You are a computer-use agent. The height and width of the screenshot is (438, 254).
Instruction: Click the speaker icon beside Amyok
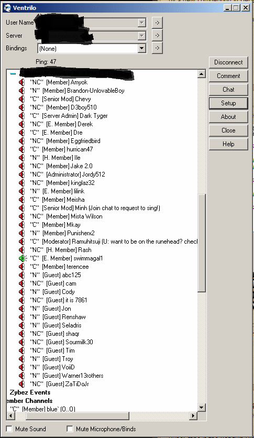[22, 82]
